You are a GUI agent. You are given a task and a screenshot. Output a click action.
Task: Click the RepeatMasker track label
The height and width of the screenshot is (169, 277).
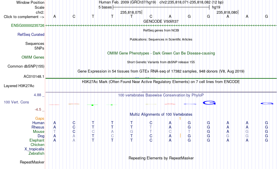coord(32,162)
